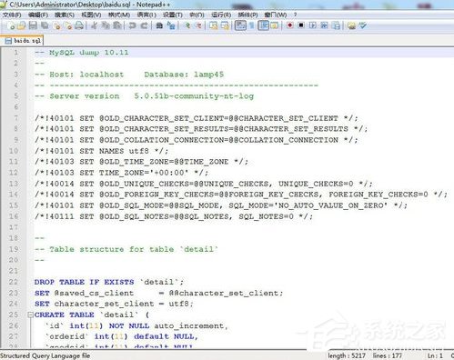This screenshot has height=360, width=454.
Task: Click the Paste toolbar icon
Action: coord(117,25)
